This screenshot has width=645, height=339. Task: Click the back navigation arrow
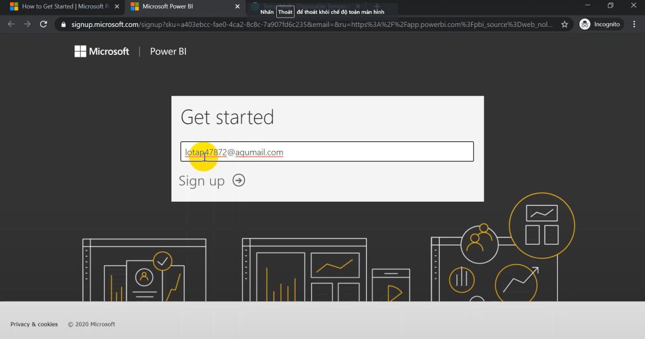pyautogui.click(x=11, y=24)
